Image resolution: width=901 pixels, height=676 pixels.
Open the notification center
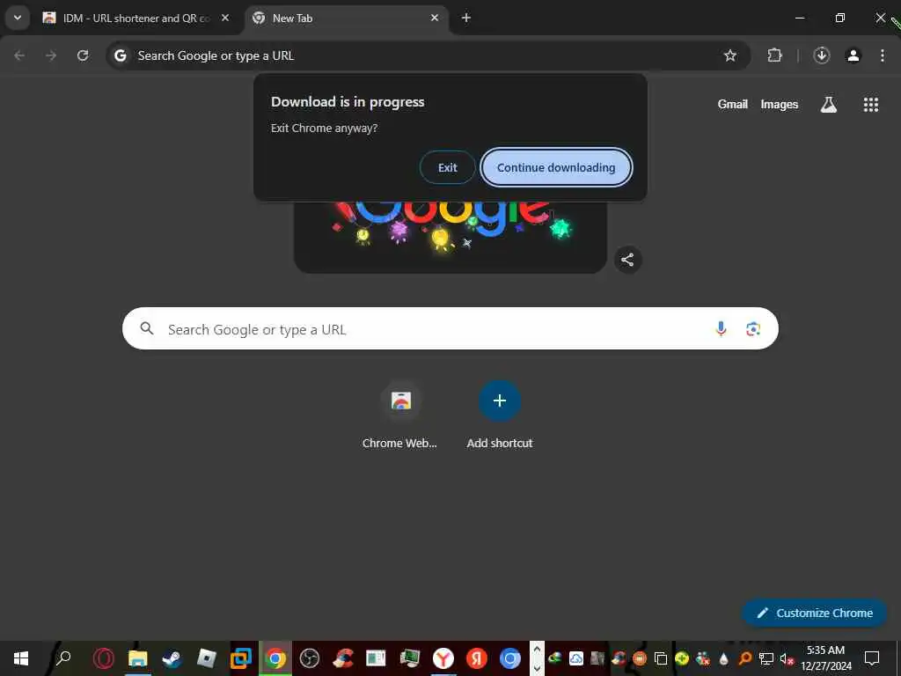pyautogui.click(x=872, y=658)
